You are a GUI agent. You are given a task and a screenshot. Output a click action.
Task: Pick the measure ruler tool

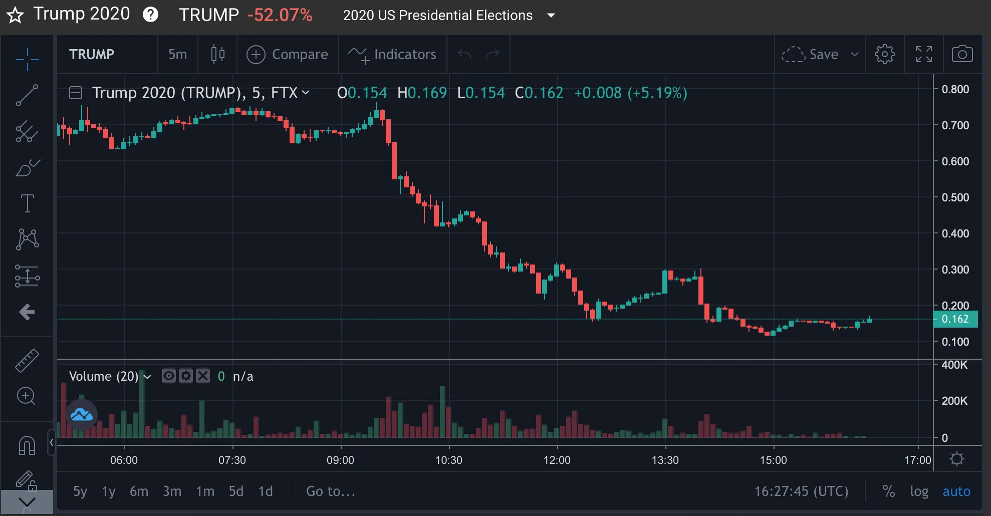(x=27, y=360)
